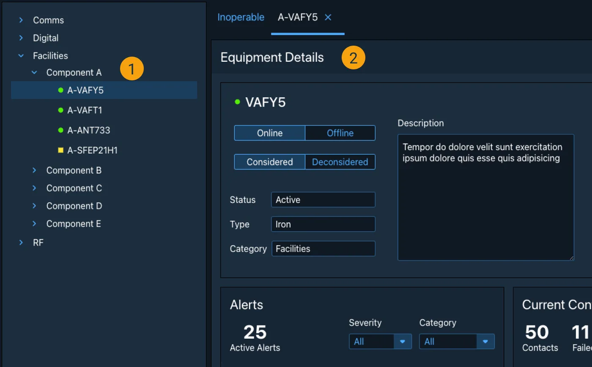Click the Type input field
Image resolution: width=592 pixels, height=367 pixels.
[x=323, y=224]
